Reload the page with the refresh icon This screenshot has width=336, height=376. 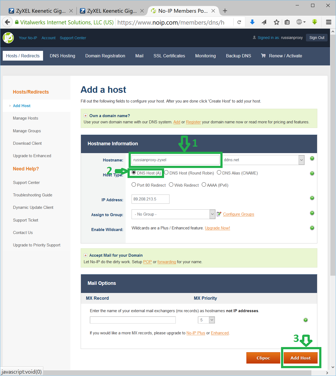point(239,22)
